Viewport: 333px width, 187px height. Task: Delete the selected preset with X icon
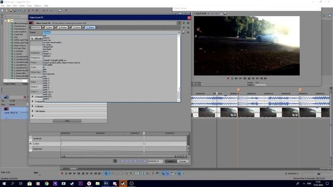pyautogui.click(x=188, y=32)
